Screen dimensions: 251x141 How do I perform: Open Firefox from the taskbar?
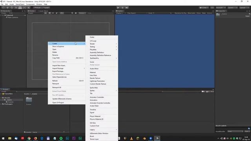[35, 138]
